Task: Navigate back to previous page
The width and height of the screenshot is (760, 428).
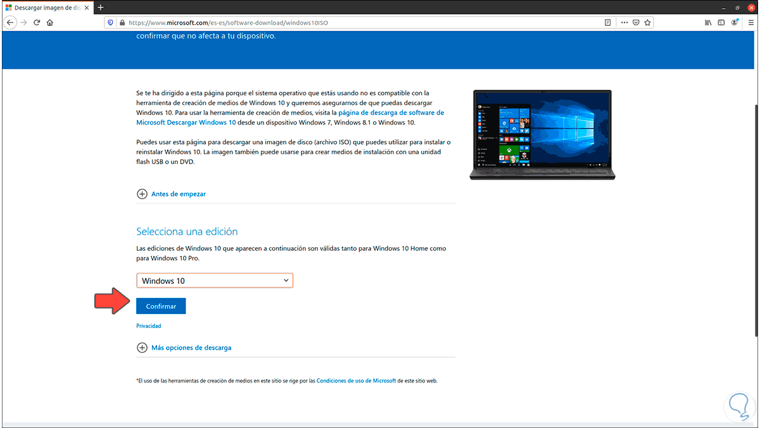Action: tap(10, 22)
